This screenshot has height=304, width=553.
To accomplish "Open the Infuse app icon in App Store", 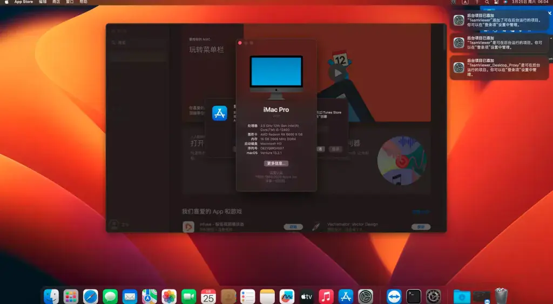I will click(188, 227).
